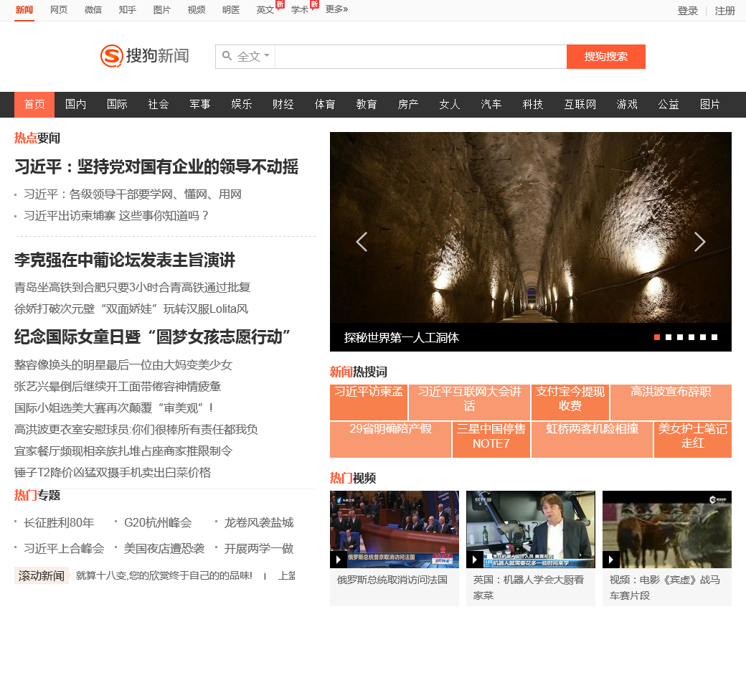Open the 娱乐 category

242,104
